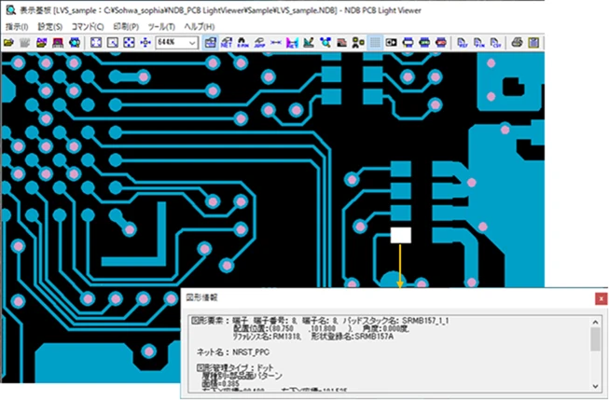Toggle the element info mode button
The image size is (609, 400).
click(209, 43)
